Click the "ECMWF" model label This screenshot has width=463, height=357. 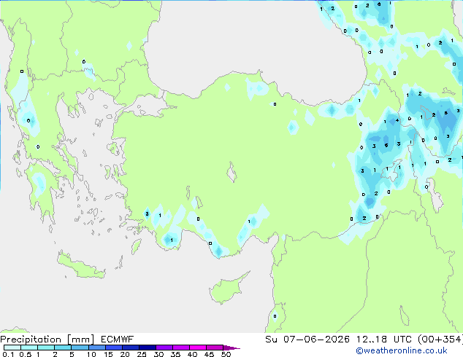tap(118, 340)
